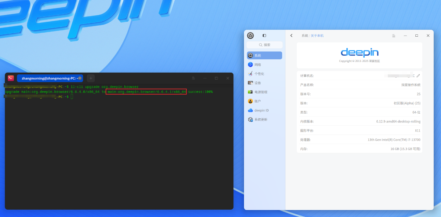This screenshot has width=441, height=217.
Task: Toggle the settings sidebar panel icon
Action: click(x=264, y=36)
